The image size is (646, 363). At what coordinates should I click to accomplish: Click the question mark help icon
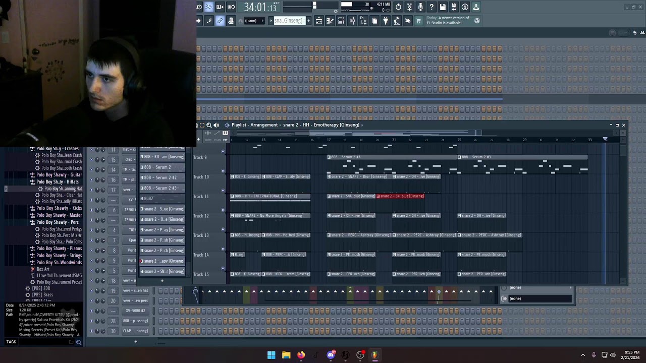(432, 7)
